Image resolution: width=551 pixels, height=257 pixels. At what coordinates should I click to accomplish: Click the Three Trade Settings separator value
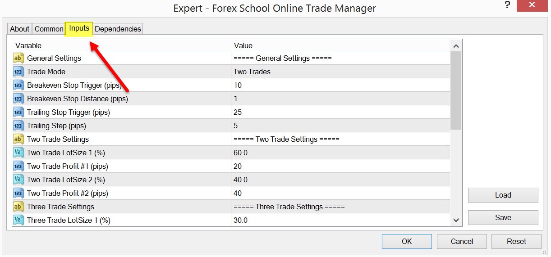289,207
